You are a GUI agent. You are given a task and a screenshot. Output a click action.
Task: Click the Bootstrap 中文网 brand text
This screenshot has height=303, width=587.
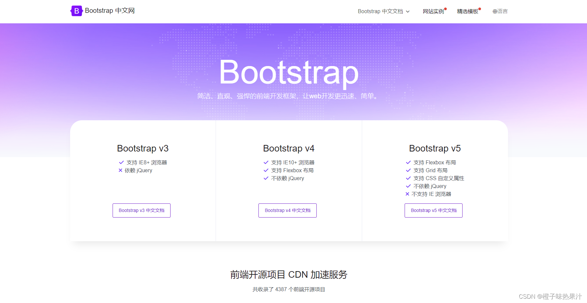pyautogui.click(x=110, y=11)
